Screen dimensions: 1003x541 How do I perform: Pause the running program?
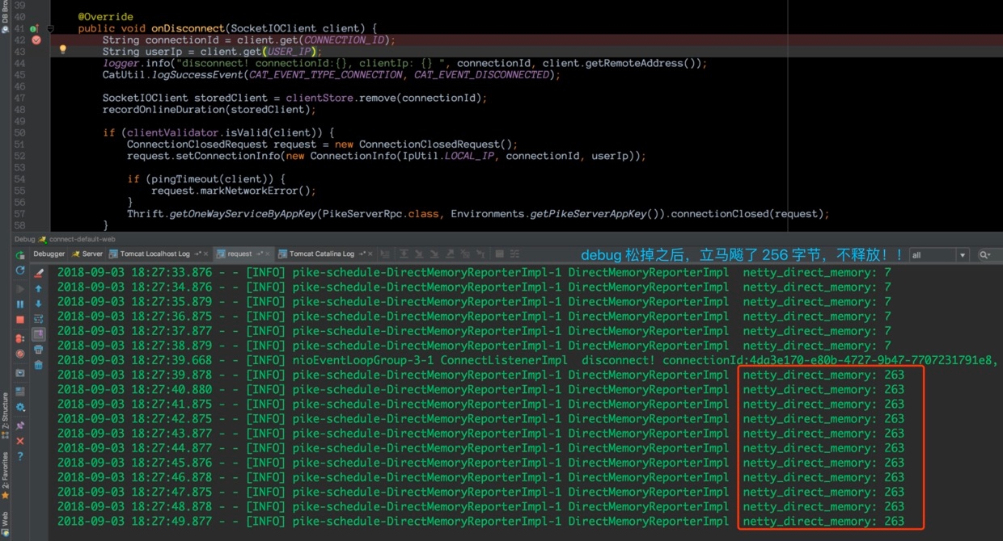(x=20, y=304)
